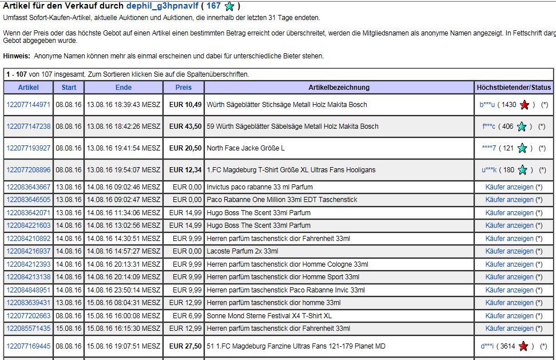Open article number 122083639431
Screen dimensions: 556x360
coord(29,303)
